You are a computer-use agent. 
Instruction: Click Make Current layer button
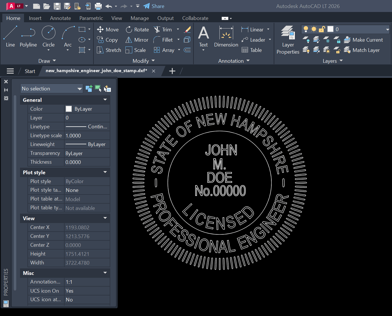363,40
